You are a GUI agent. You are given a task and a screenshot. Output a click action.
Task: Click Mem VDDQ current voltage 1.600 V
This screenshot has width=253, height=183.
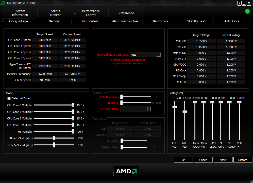tap(231, 53)
